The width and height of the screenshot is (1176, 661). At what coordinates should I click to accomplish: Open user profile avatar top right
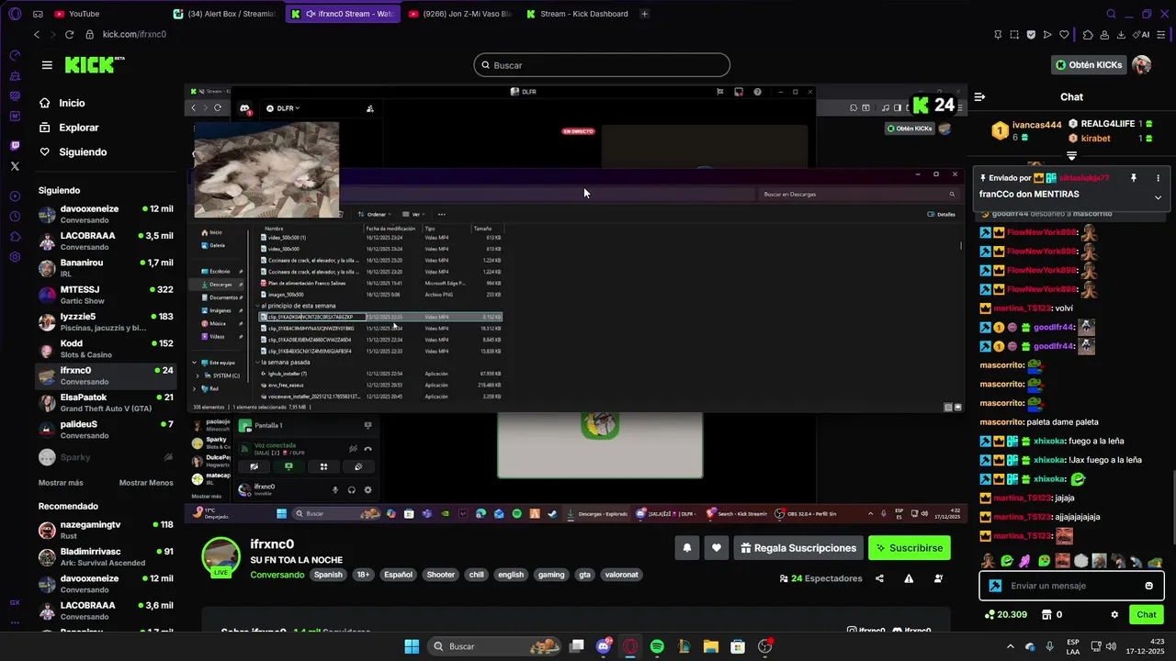pyautogui.click(x=1141, y=65)
